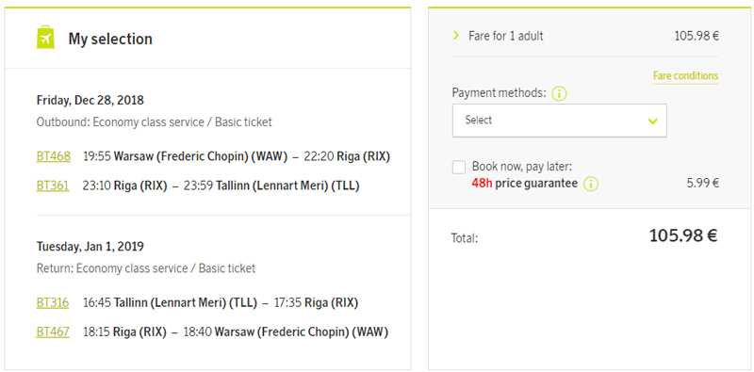The height and width of the screenshot is (372, 754).
Task: Click the Friday, Dec 28, 2018 date
Action: tap(90, 101)
